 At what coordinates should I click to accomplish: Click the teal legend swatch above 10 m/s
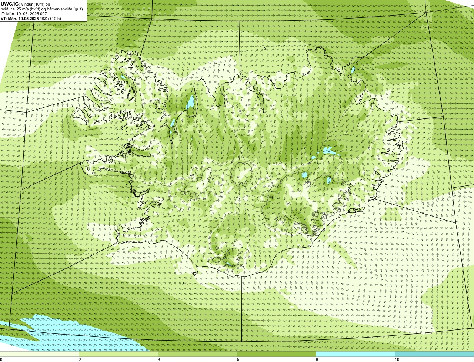coord(434,354)
